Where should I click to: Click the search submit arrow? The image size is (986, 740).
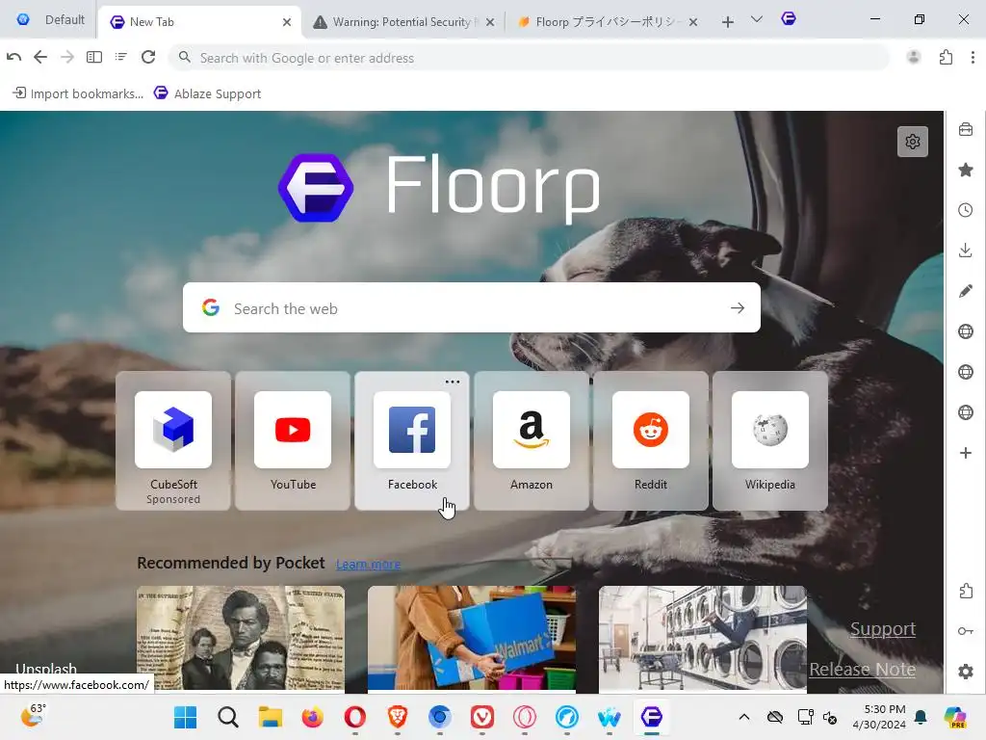click(x=738, y=307)
